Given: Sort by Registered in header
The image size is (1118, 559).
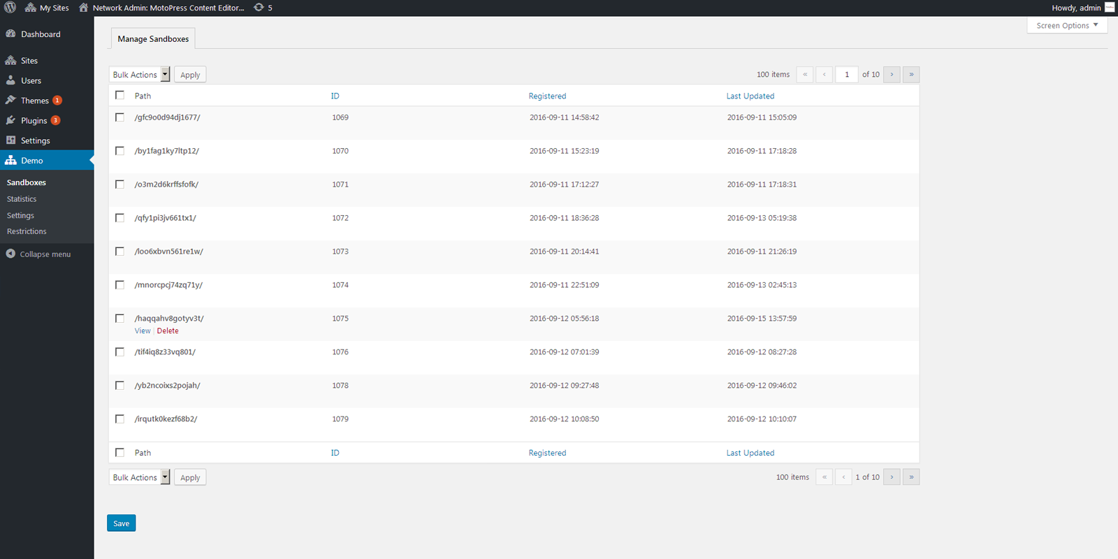Looking at the screenshot, I should [x=547, y=96].
